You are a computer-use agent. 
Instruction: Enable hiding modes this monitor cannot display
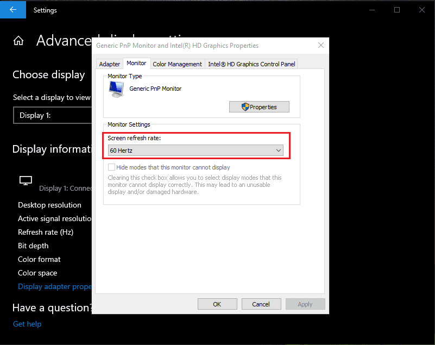point(111,167)
